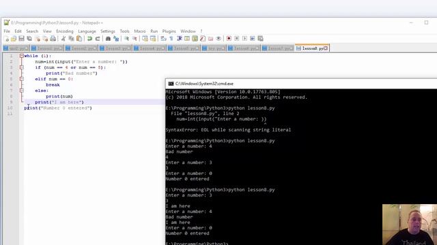The image size is (437, 245).
Task: Click the print("Bad number") code line
Action: 72,73
